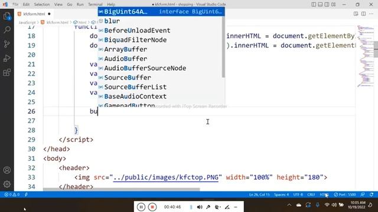Stop the screen recording
The width and height of the screenshot is (378, 212).
pos(152,207)
